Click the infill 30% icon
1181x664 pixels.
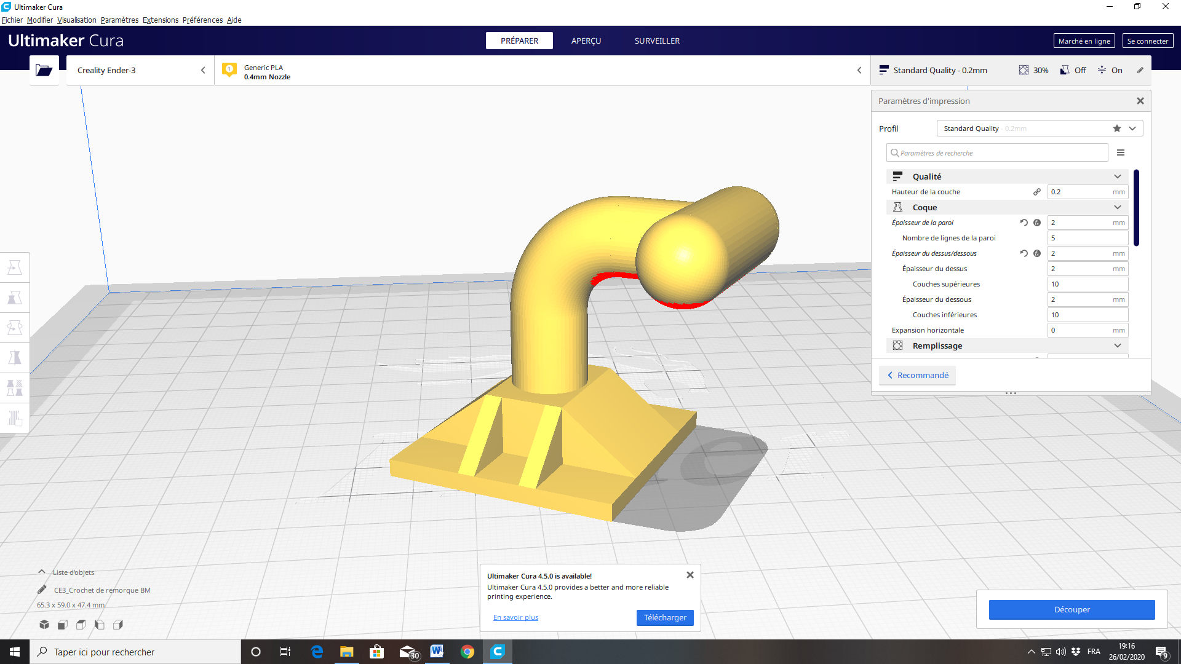coord(1024,70)
